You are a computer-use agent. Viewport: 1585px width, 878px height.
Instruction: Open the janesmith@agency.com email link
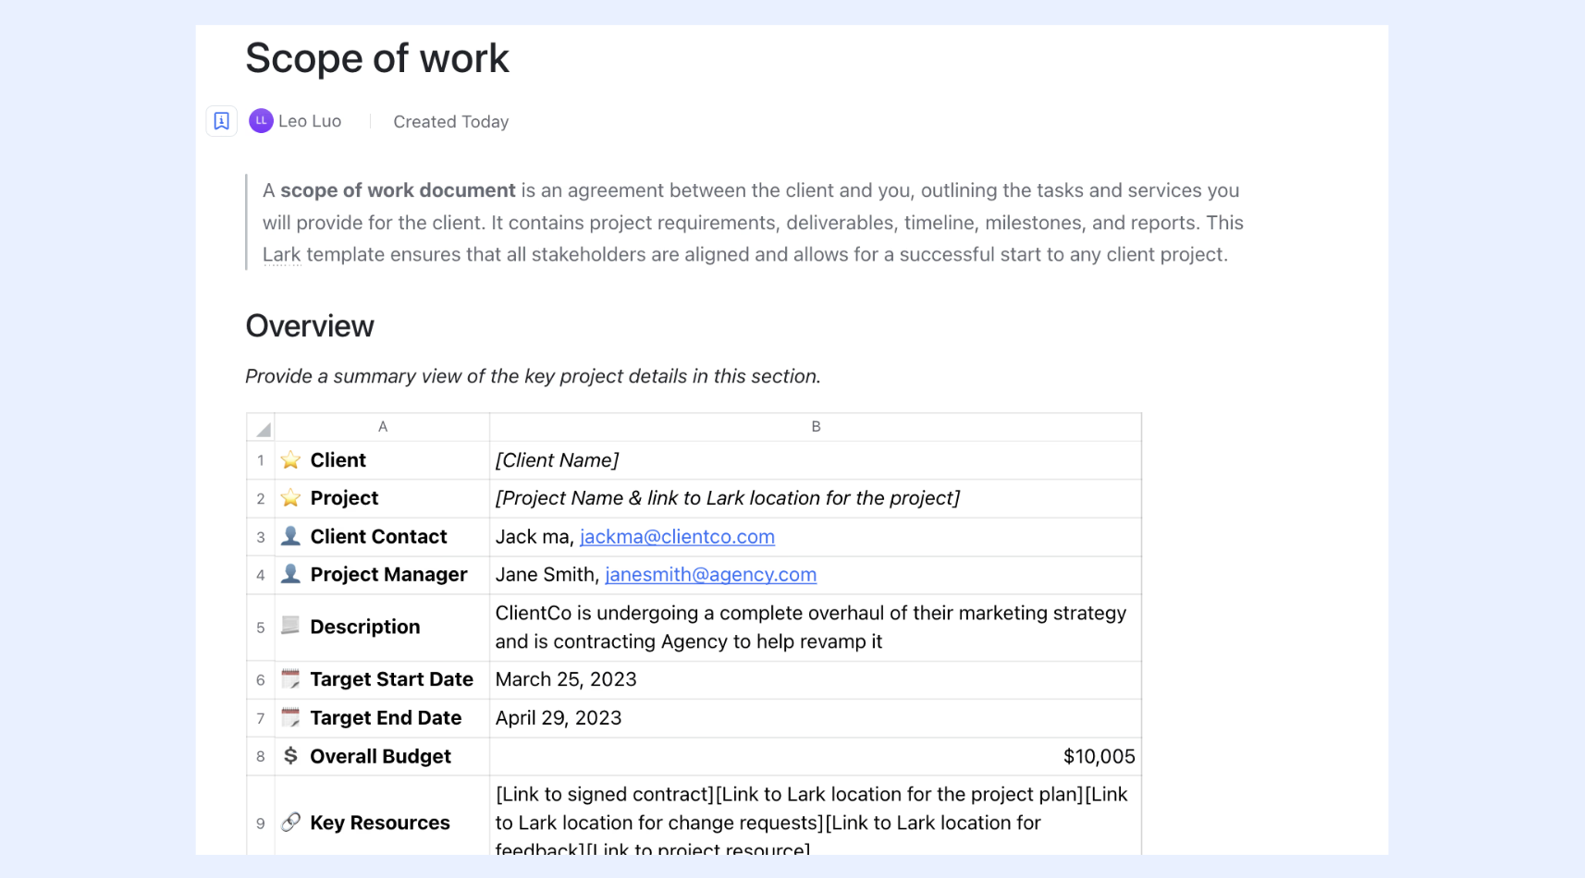pyautogui.click(x=710, y=575)
